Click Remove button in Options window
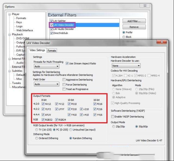 [134, 27]
